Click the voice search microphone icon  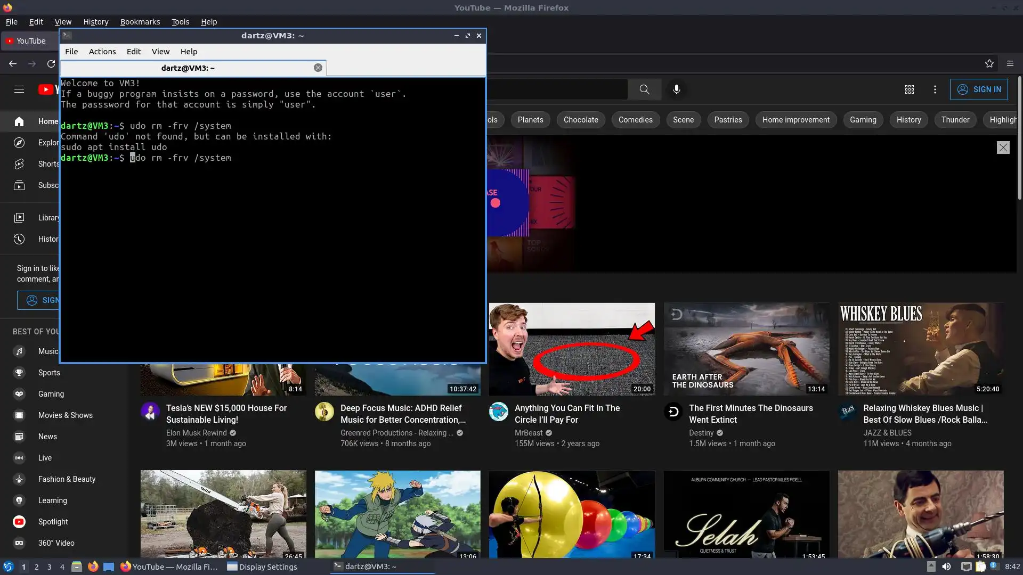pos(676,89)
